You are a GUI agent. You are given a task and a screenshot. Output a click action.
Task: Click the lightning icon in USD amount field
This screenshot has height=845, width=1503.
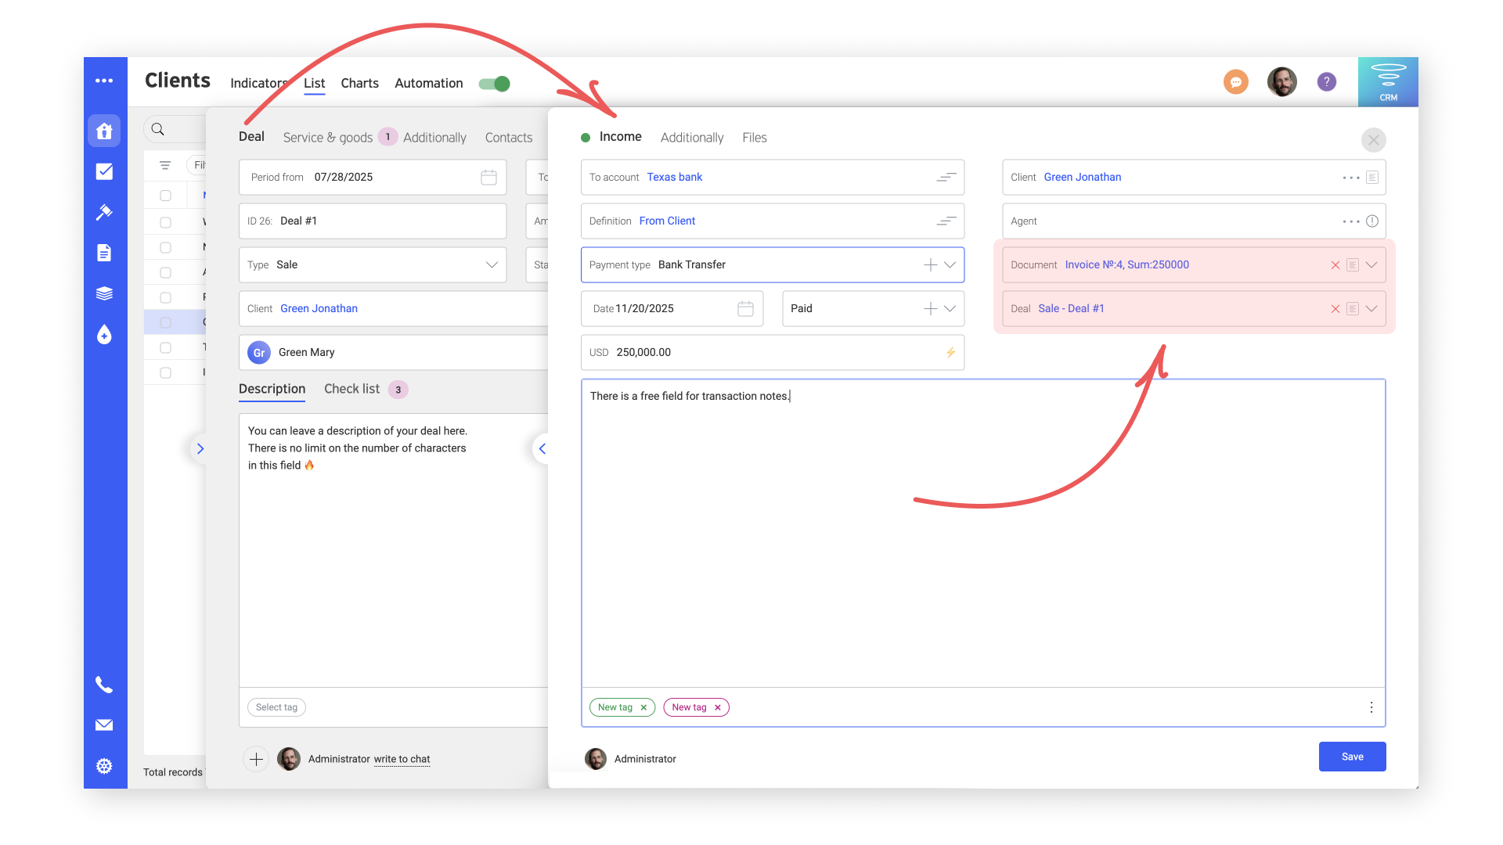950,352
